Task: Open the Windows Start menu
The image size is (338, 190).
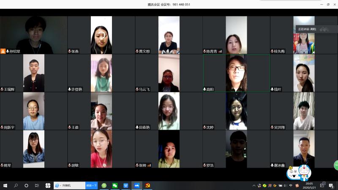Action: coord(5,185)
